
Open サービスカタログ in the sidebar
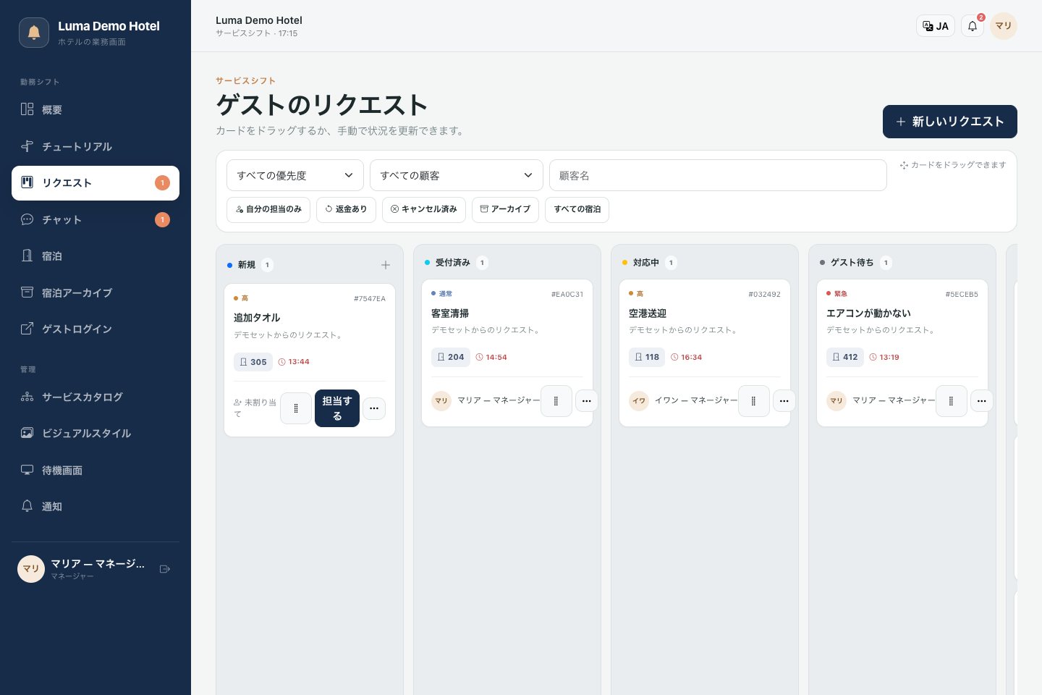(x=96, y=397)
